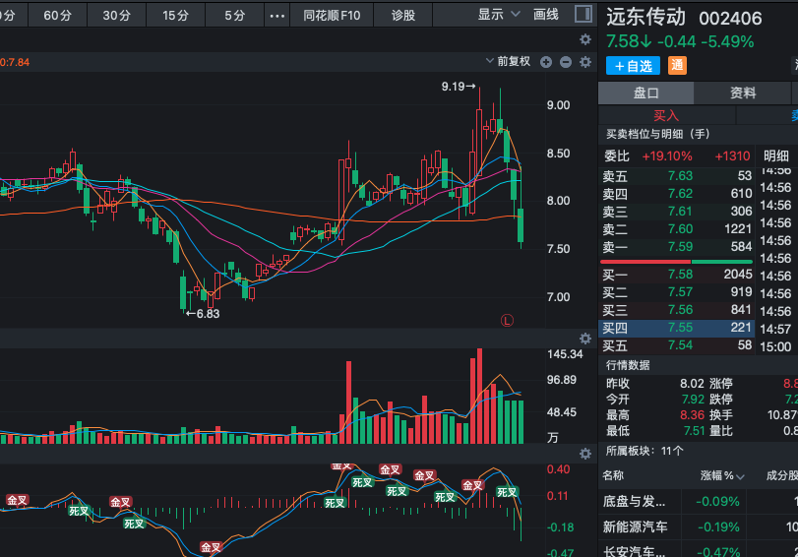Select the 盘口 tab
798x557 pixels.
tap(645, 93)
